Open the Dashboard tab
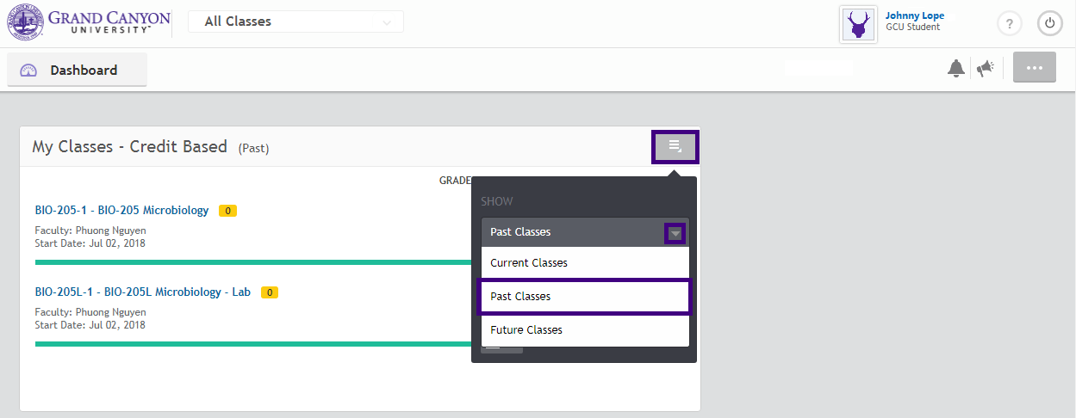This screenshot has width=1076, height=418. pyautogui.click(x=77, y=70)
